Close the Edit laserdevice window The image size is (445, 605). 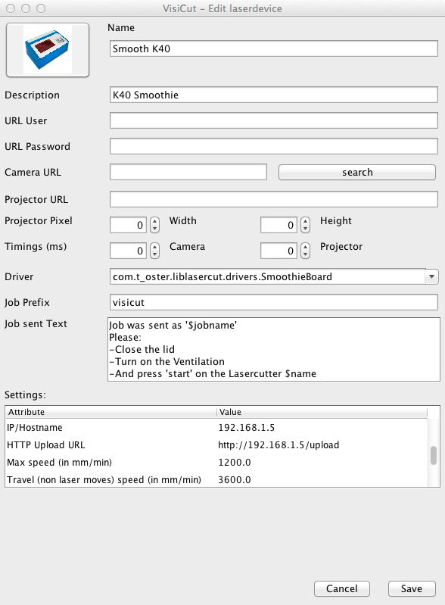point(11,8)
